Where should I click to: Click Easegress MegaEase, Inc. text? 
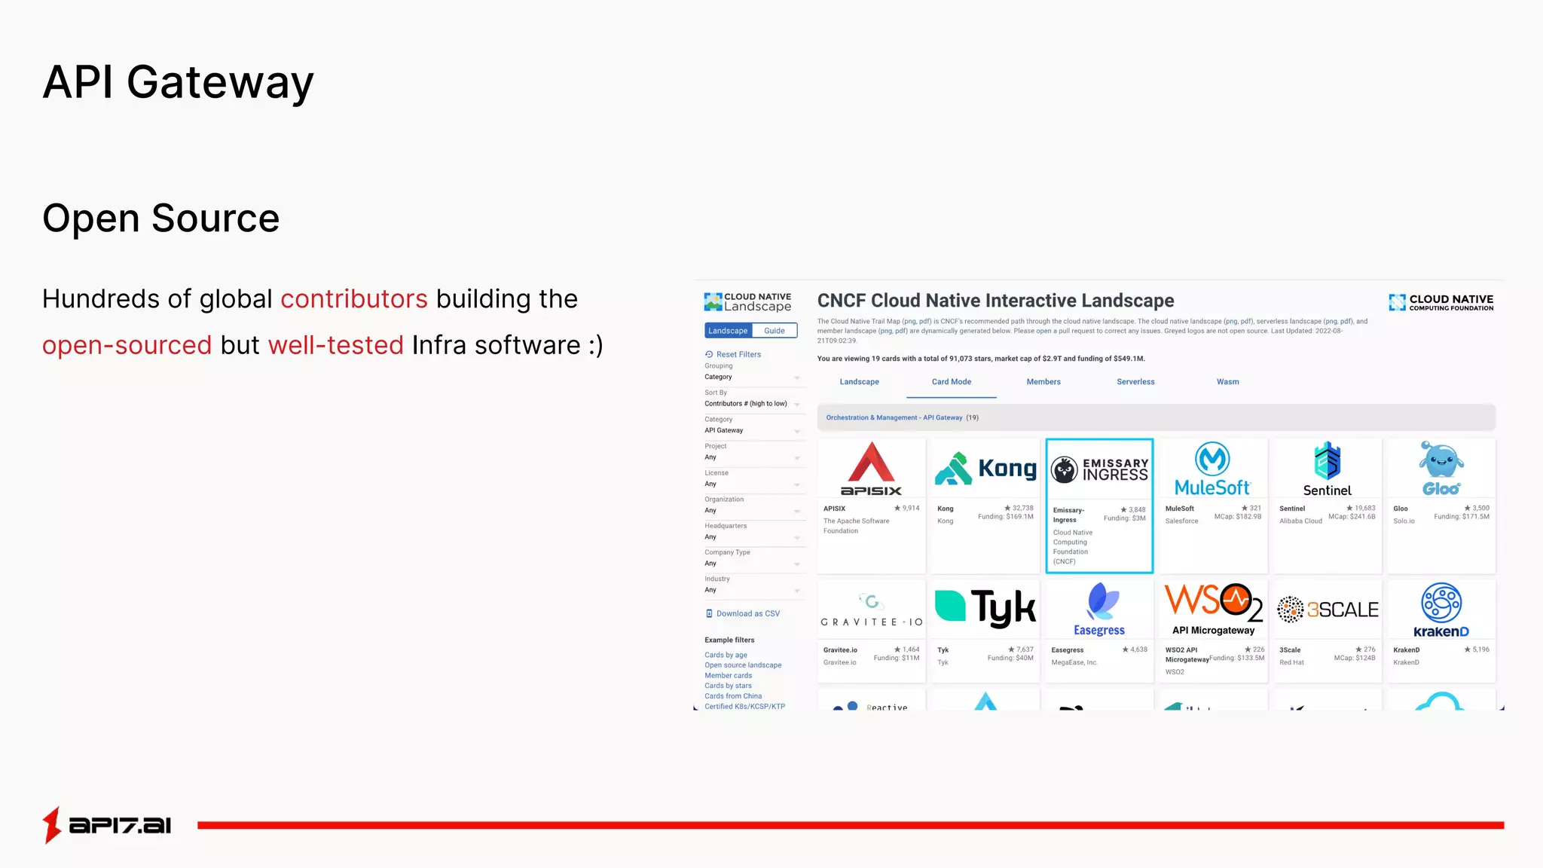1074,663
